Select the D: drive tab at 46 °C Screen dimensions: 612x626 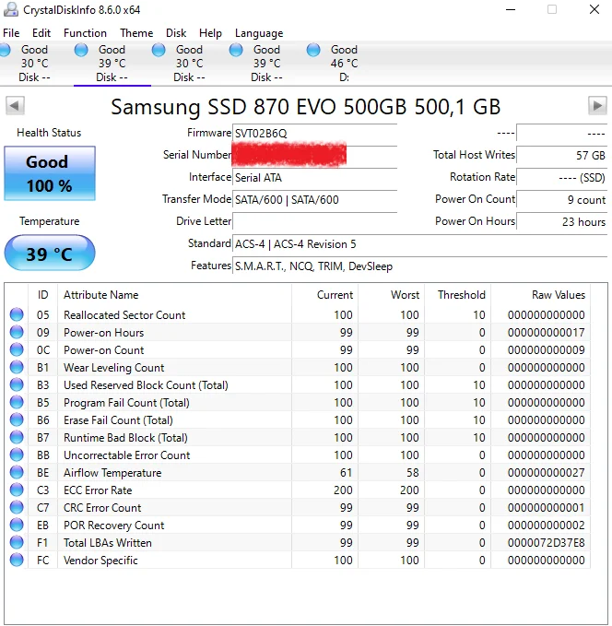pyautogui.click(x=344, y=63)
